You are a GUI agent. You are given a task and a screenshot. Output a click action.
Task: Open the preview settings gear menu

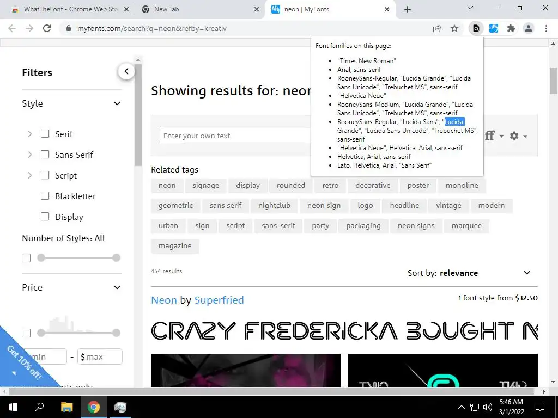[x=518, y=136]
